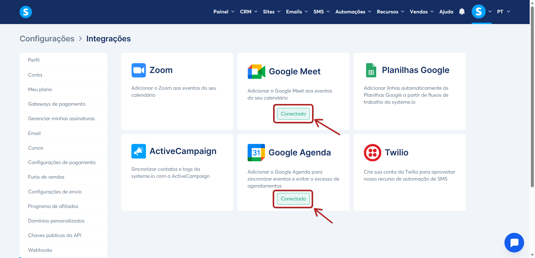The image size is (535, 258).
Task: Click the Planilhas Google sheets icon
Action: [x=371, y=70]
